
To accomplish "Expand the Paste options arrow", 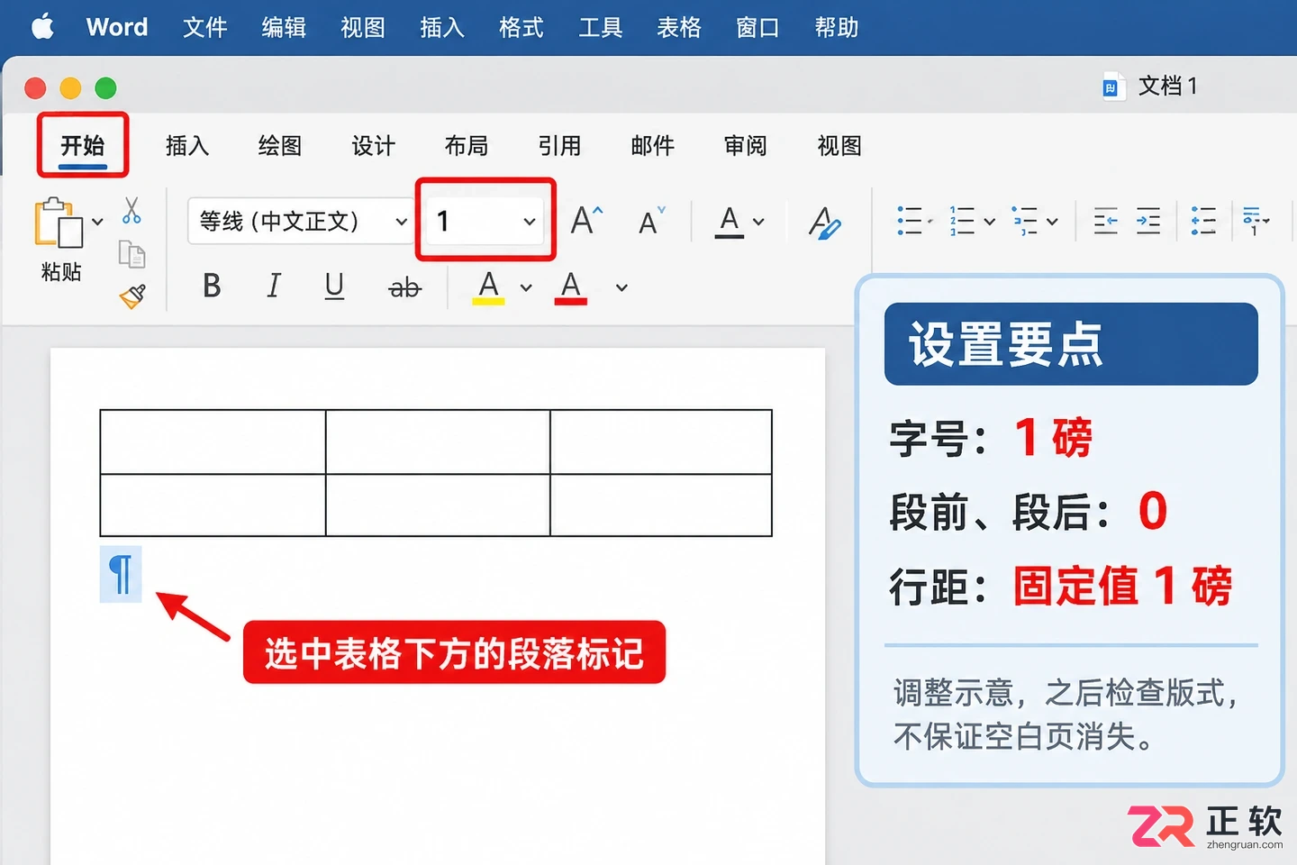I will pos(97,222).
